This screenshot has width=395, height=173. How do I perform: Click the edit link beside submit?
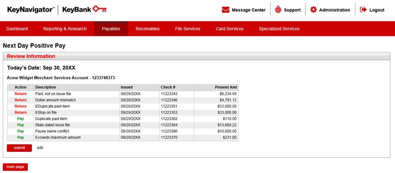click(x=40, y=148)
